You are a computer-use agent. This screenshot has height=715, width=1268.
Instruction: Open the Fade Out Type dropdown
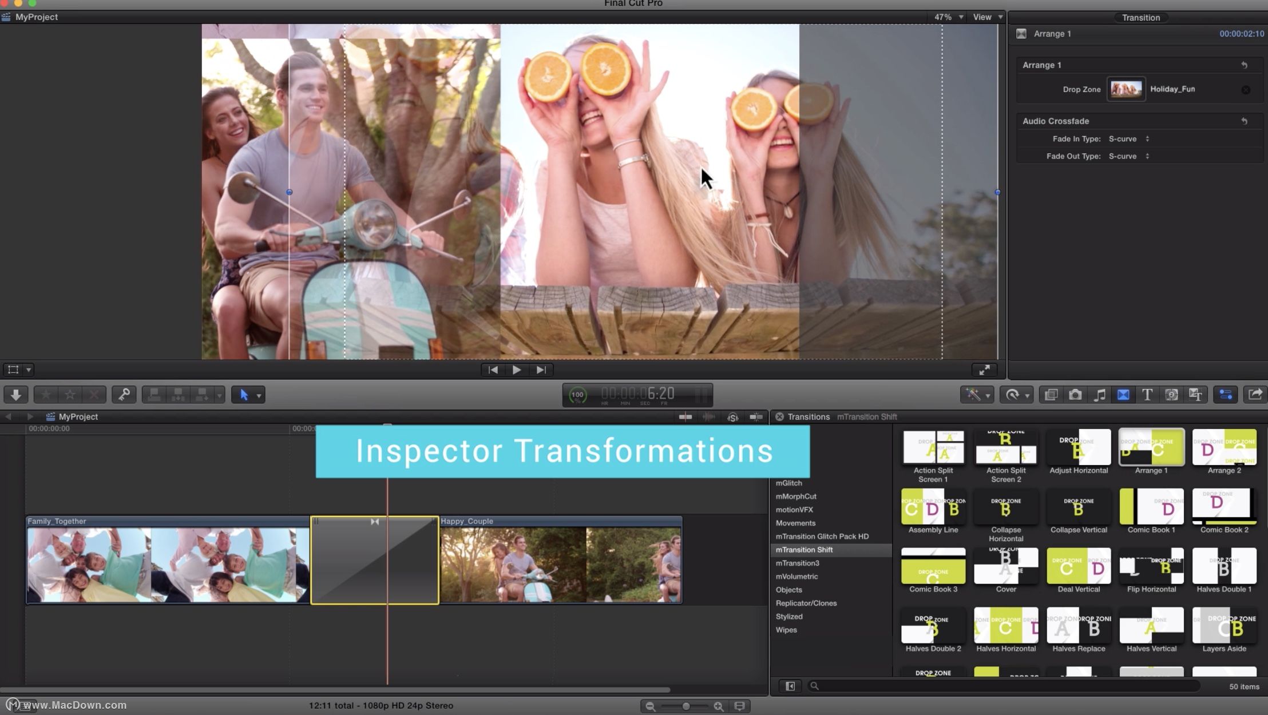click(x=1128, y=156)
